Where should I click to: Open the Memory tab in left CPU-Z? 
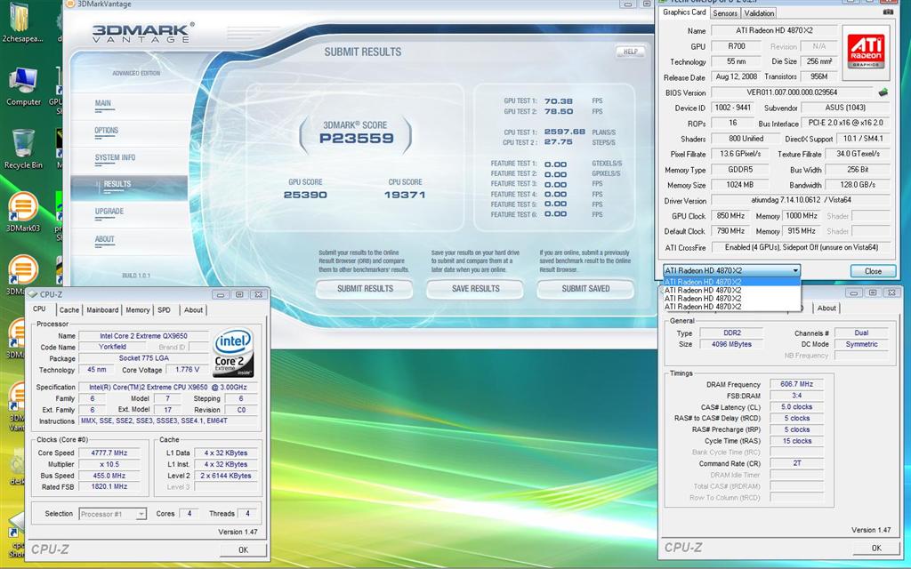138,310
